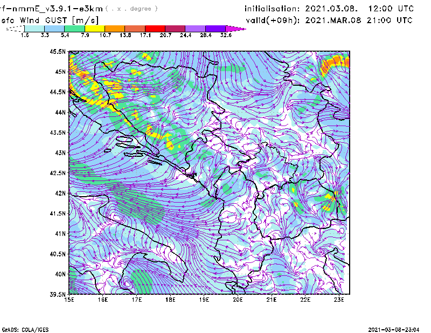Image resolution: width=431 pixels, height=333 pixels.
Task: Click longitude label 20E
Action: 238,300
